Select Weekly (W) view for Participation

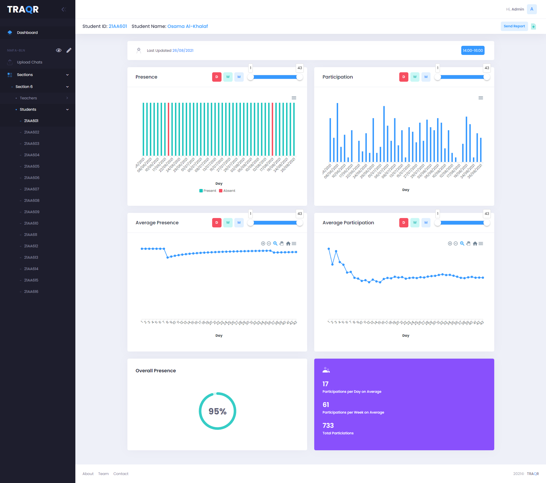(415, 77)
